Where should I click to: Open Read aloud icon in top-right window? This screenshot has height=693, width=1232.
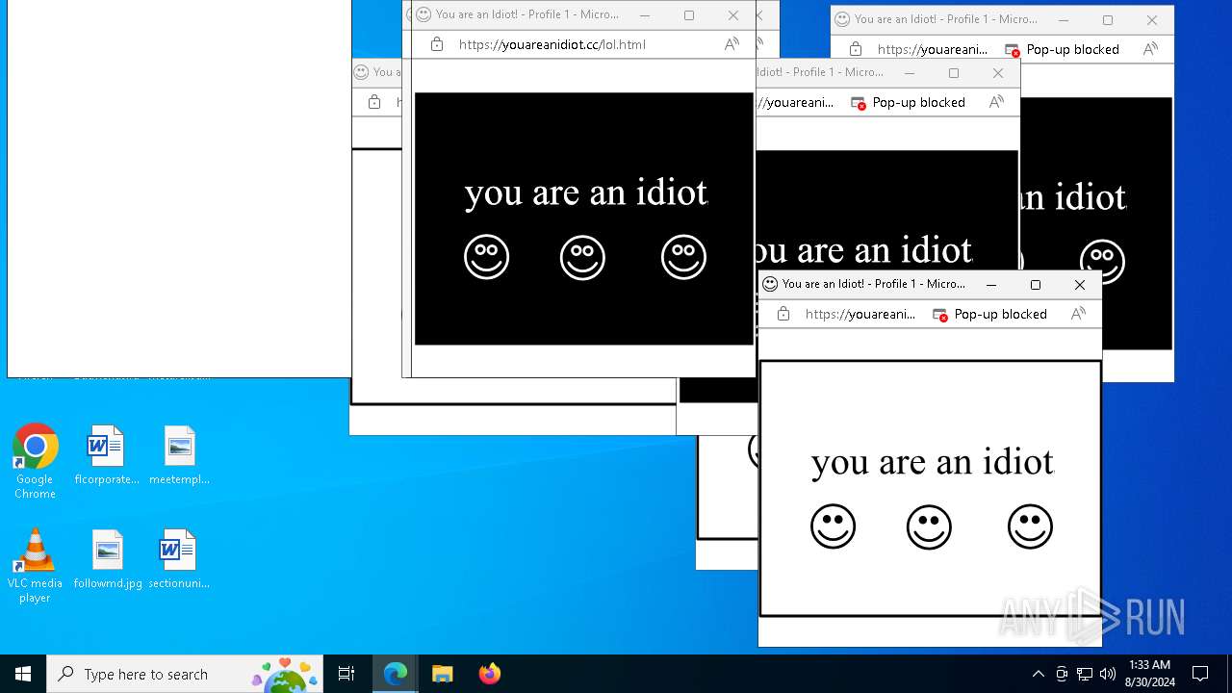pyautogui.click(x=1150, y=49)
